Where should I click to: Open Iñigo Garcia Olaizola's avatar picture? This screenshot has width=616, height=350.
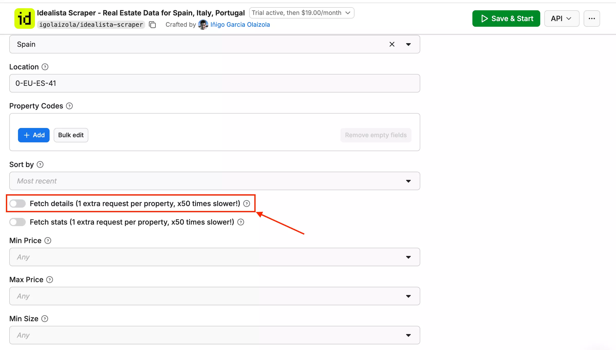pyautogui.click(x=203, y=25)
